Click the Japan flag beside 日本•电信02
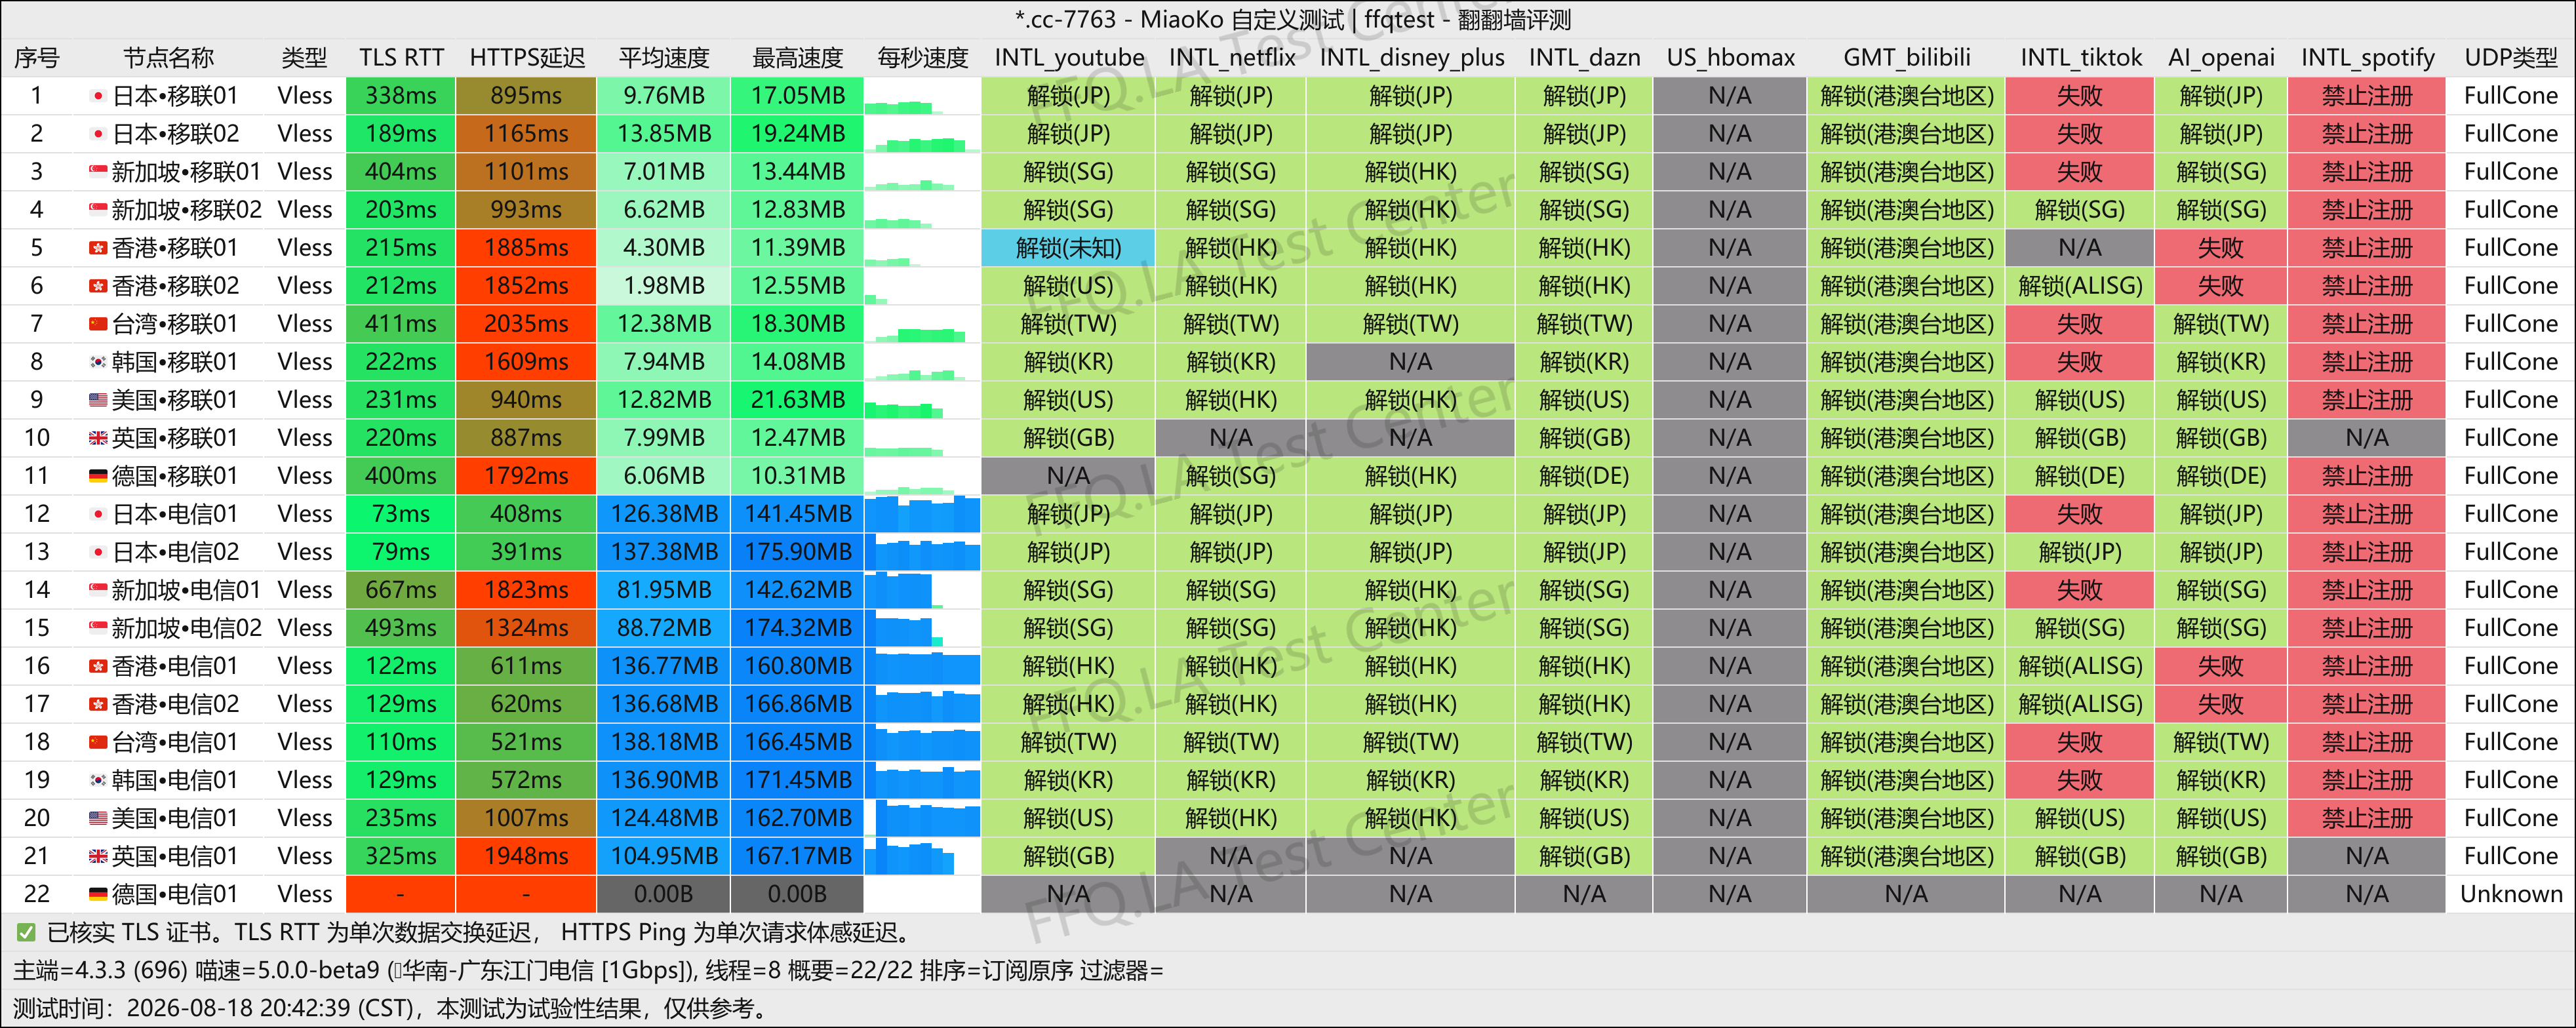Screen dimensions: 2576x1028 click(98, 552)
